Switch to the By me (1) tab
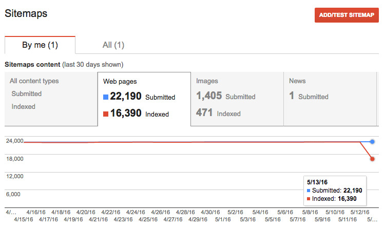The width and height of the screenshot is (384, 227). 40,45
